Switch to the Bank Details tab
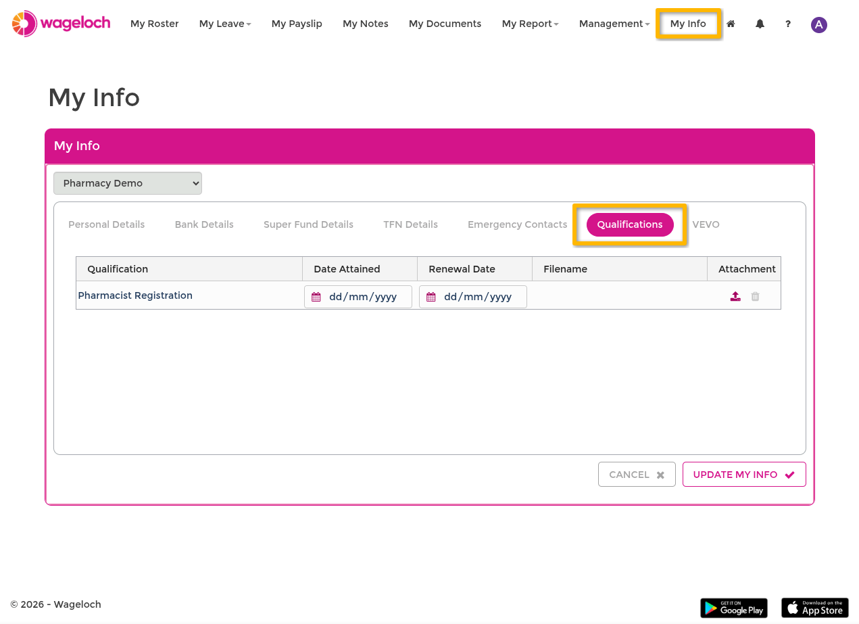859x624 pixels. point(204,224)
